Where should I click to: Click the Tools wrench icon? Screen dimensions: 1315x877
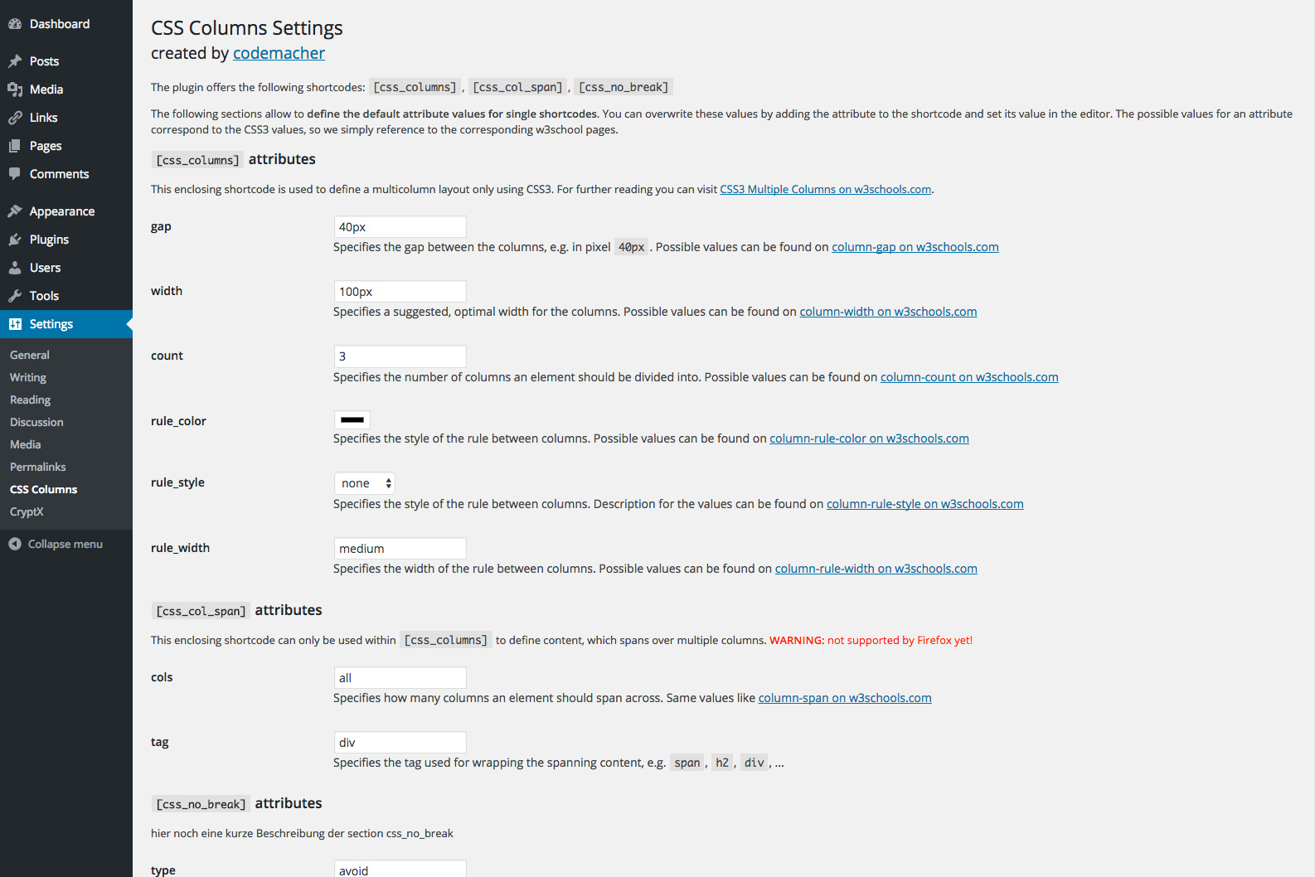pos(15,296)
